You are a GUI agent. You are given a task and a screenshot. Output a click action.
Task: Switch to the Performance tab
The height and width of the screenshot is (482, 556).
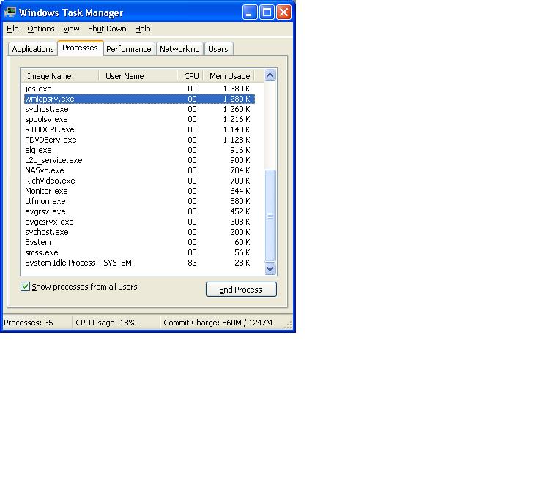coord(129,49)
